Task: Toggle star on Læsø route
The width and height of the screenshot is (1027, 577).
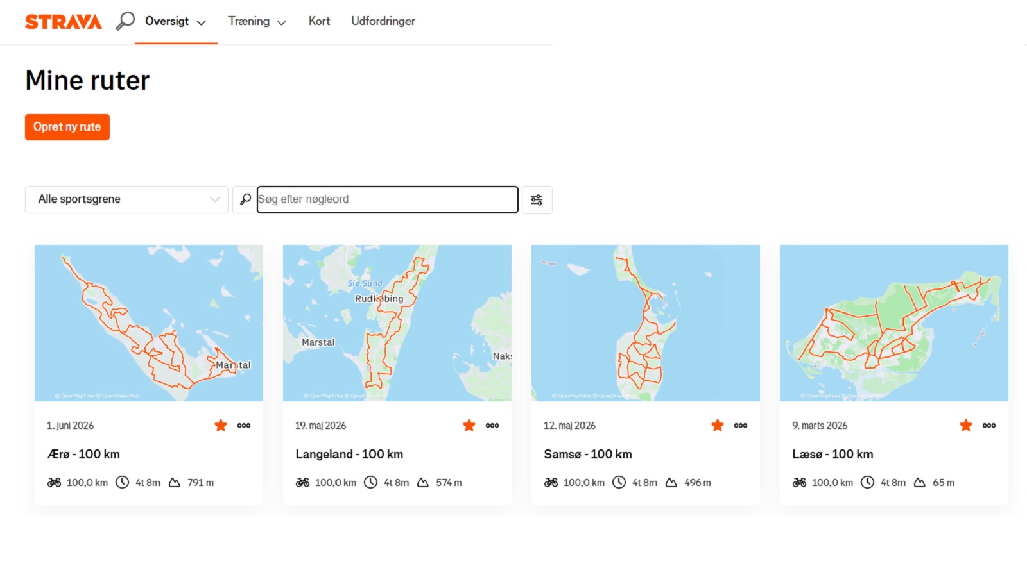Action: click(x=966, y=426)
